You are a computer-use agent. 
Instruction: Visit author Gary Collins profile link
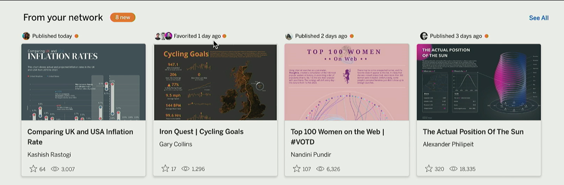coord(176,144)
